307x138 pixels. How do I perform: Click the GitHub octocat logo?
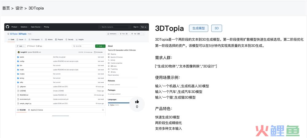tap(8, 27)
